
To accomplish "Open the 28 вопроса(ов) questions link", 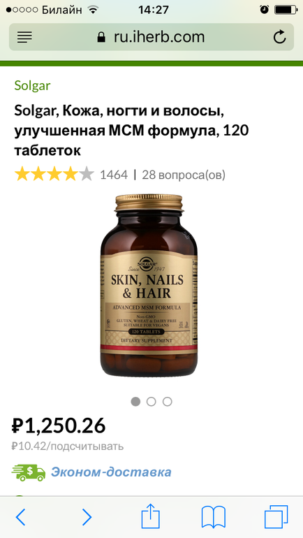I will coord(184,175).
